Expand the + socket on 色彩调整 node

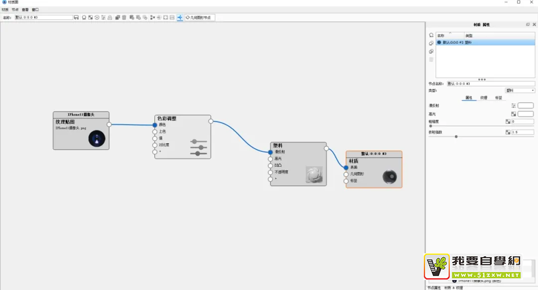(x=154, y=152)
